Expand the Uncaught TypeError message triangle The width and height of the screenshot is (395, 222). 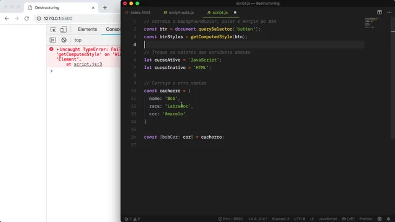57,49
